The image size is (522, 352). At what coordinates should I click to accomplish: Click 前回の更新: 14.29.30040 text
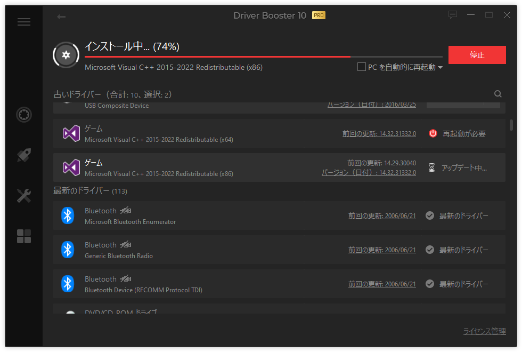(x=381, y=163)
